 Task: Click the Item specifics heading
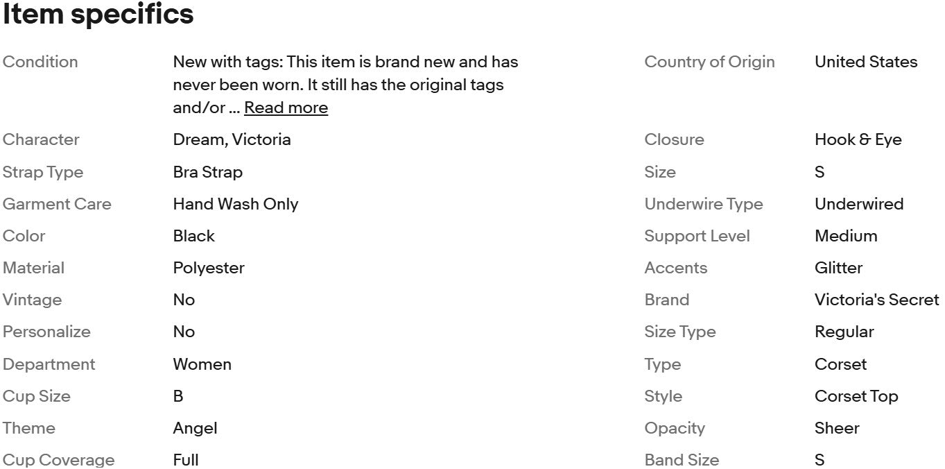coord(98,15)
